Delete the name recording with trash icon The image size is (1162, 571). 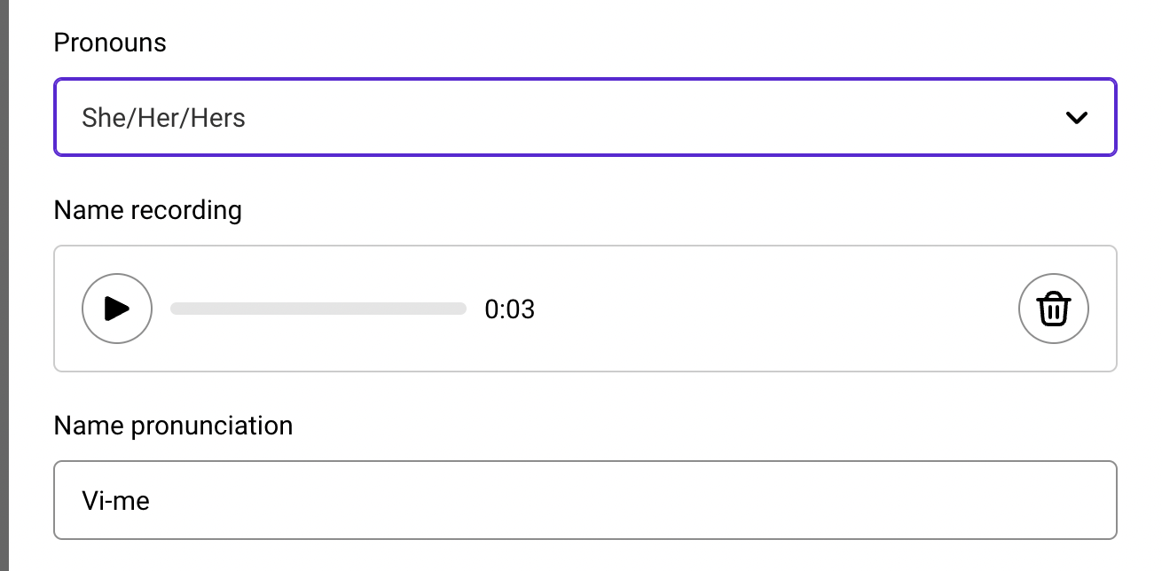(x=1054, y=309)
